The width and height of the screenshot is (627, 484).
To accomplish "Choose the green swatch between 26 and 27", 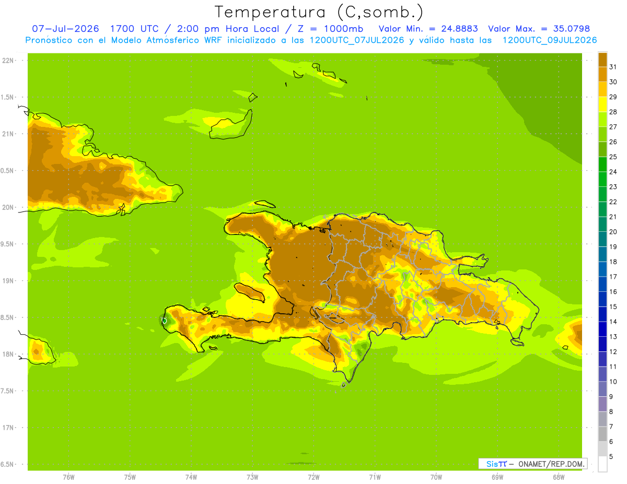I will (602, 134).
